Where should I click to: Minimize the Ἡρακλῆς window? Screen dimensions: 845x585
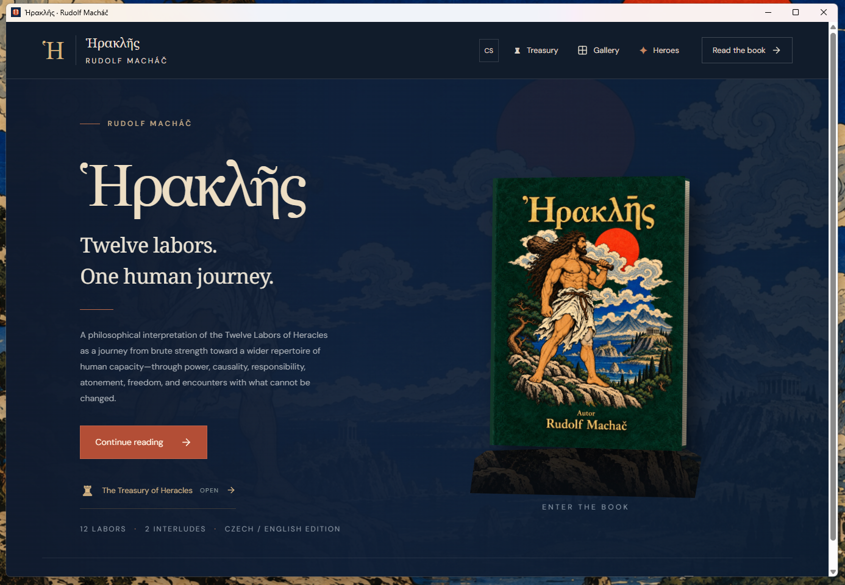pos(768,12)
